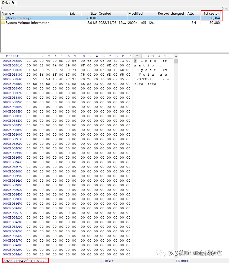Click System Volume Information's Modified date cell
The width and height of the screenshot is (229, 263).
(142, 23)
